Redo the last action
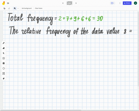The image size is (139, 111). 9,8
